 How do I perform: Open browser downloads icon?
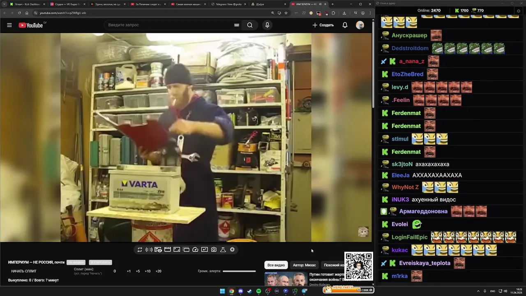click(x=344, y=13)
